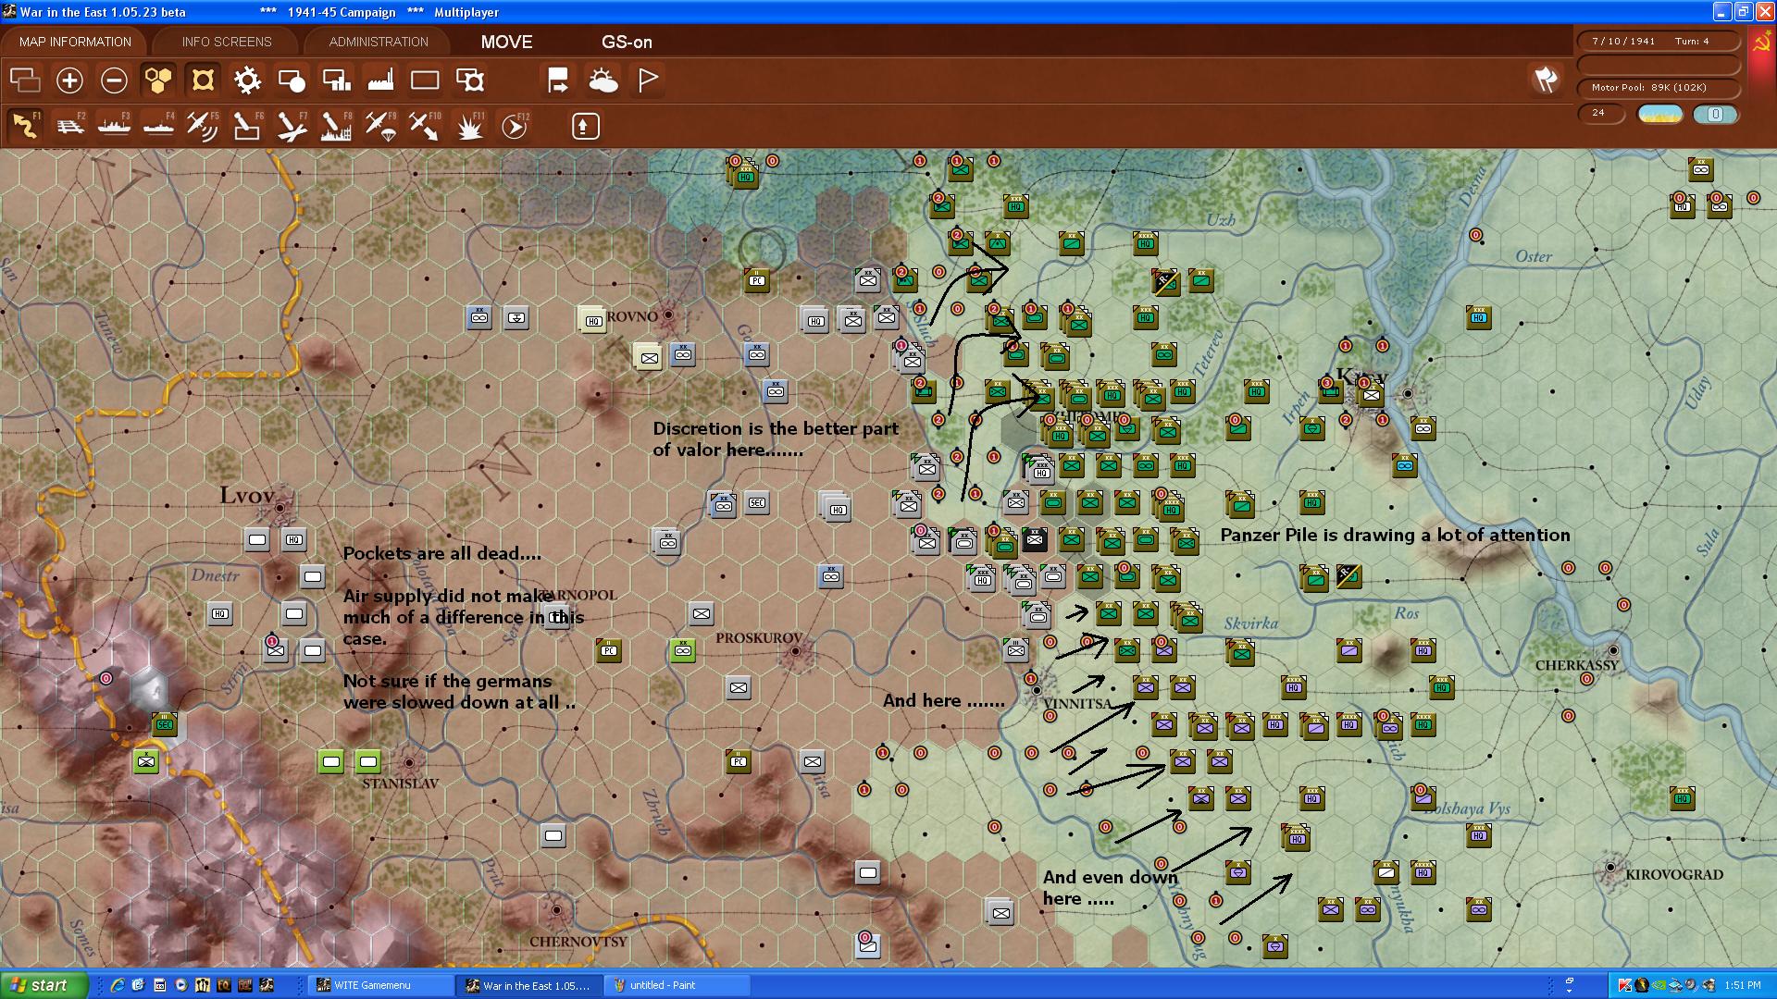
Task: Click the F12 end turn icon
Action: 515,126
